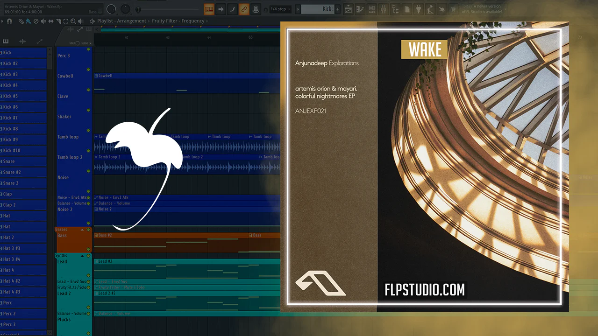Viewport: 598px width, 336px height.
Task: Open the Browser tree icon
Action: [395, 9]
